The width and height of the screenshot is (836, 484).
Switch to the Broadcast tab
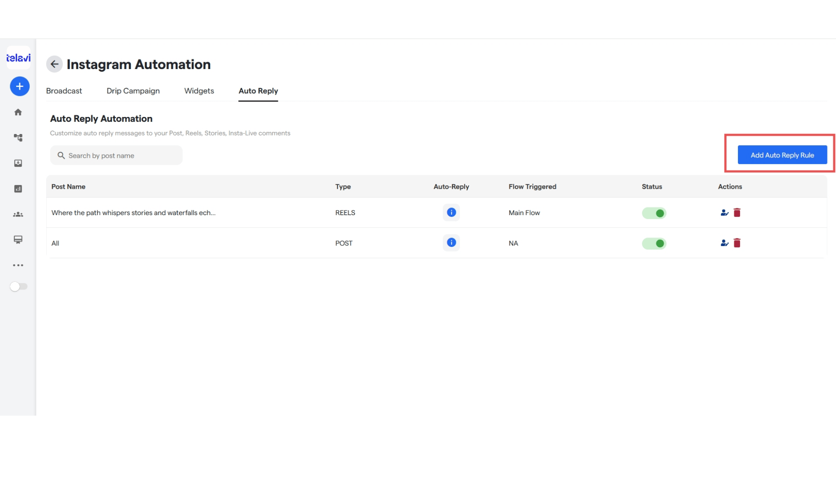click(64, 91)
